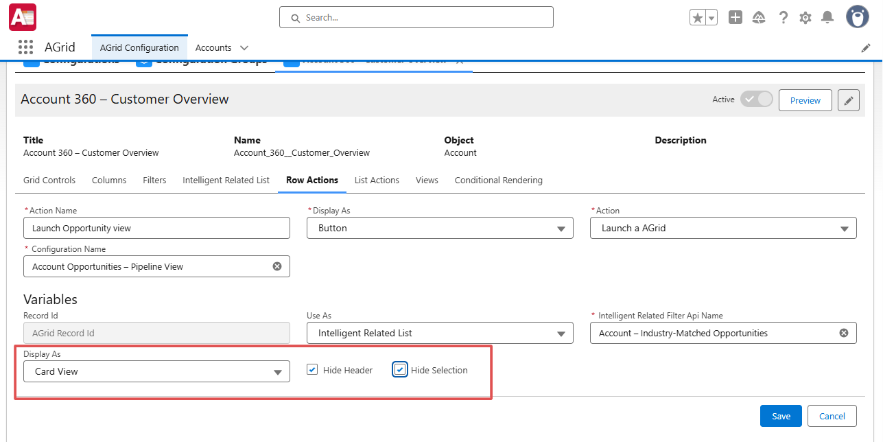Select the Row Actions tab

coord(312,180)
